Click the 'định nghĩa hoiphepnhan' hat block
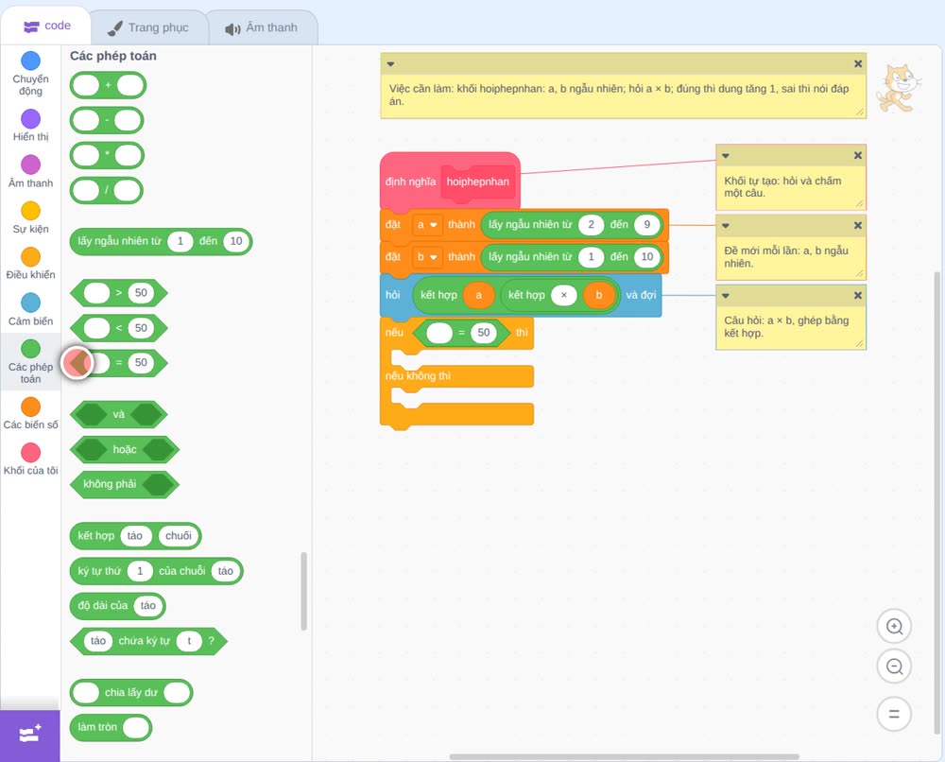Image resolution: width=945 pixels, height=762 pixels. pos(450,181)
